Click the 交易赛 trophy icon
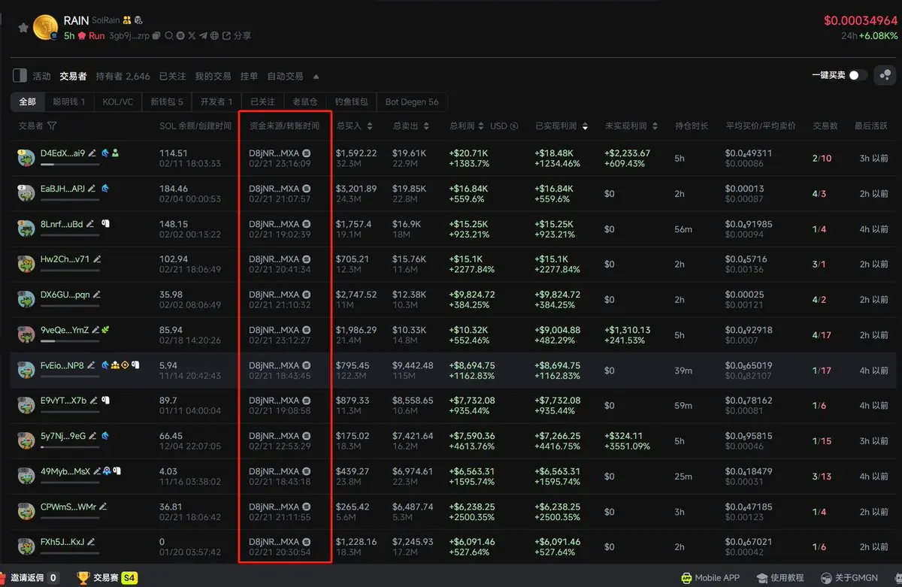This screenshot has width=902, height=587. 83,578
